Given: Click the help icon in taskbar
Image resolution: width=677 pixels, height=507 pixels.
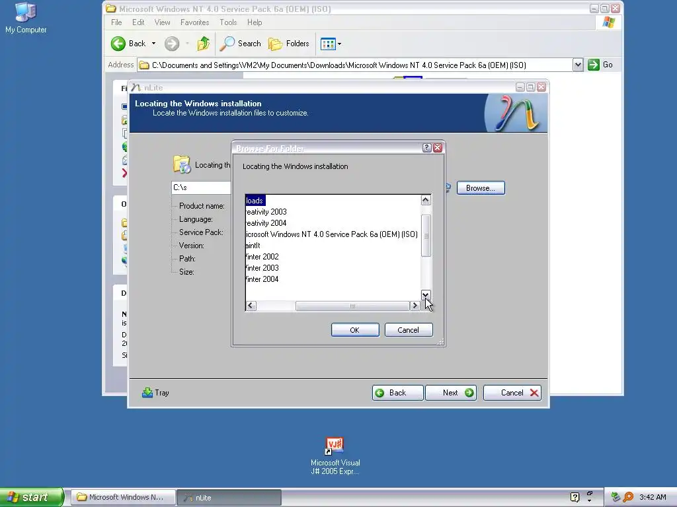Looking at the screenshot, I should tap(575, 497).
